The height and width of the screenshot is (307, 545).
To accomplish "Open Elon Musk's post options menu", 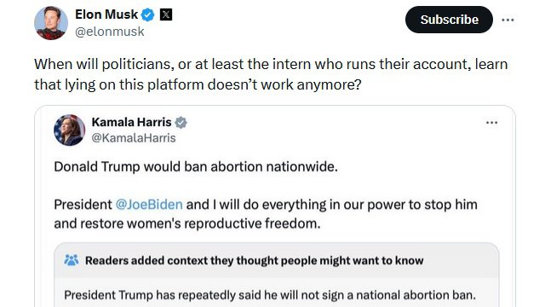I will (x=508, y=20).
